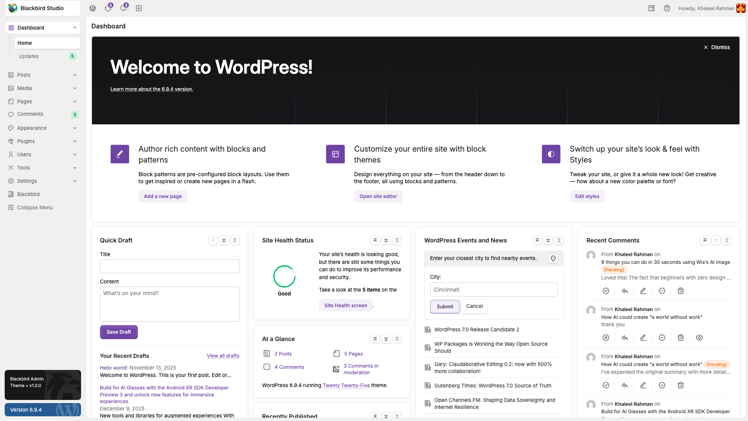Trash the "thank you" comment
The height and width of the screenshot is (421, 748).
pos(681,338)
